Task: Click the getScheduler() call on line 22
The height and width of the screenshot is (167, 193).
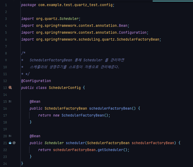Action: click(112, 150)
